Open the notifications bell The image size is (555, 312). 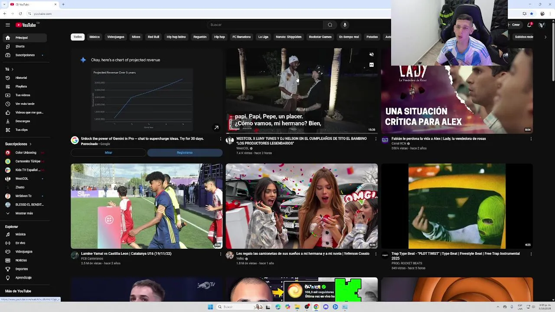coord(530,25)
